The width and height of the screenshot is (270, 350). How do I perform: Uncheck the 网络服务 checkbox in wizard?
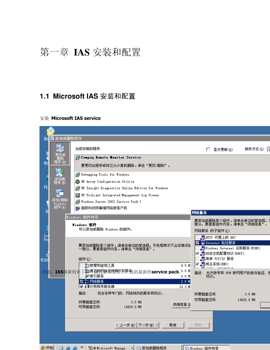pos(82,281)
